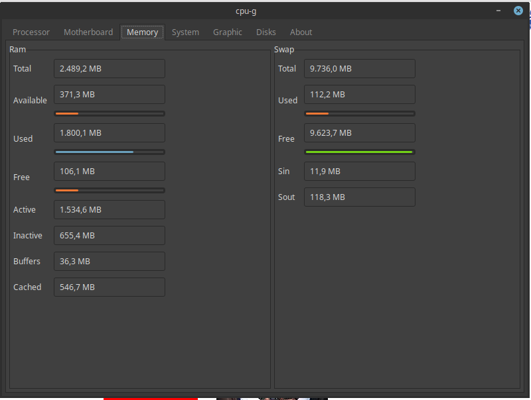The height and width of the screenshot is (400, 531).
Task: Click the Inactive label
Action: (x=28, y=236)
